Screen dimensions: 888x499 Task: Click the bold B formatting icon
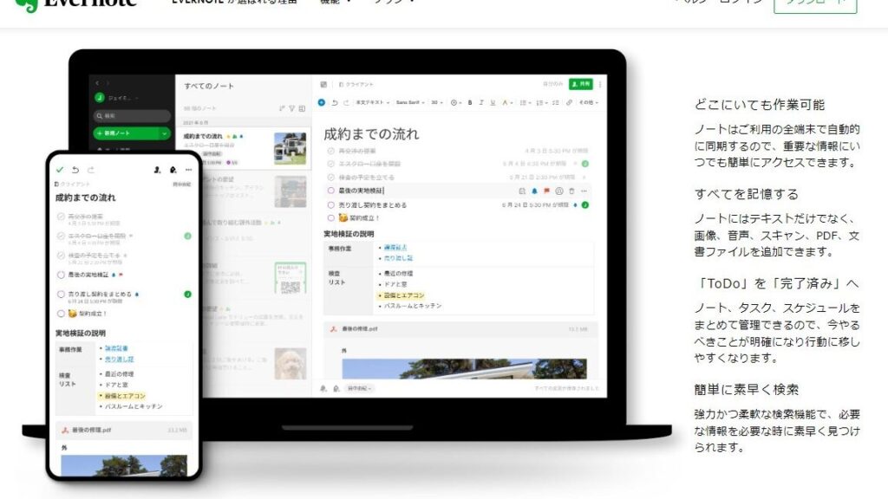coord(470,102)
